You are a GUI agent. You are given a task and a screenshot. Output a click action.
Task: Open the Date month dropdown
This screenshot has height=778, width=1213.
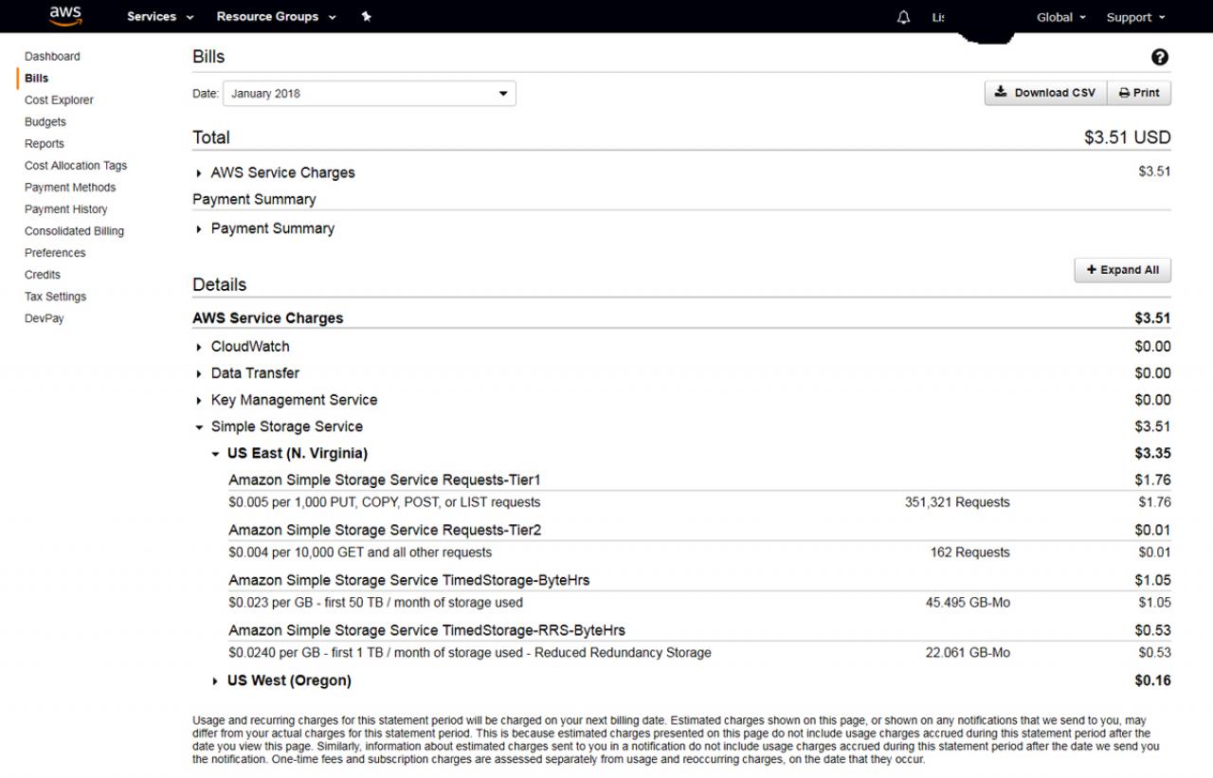point(369,93)
